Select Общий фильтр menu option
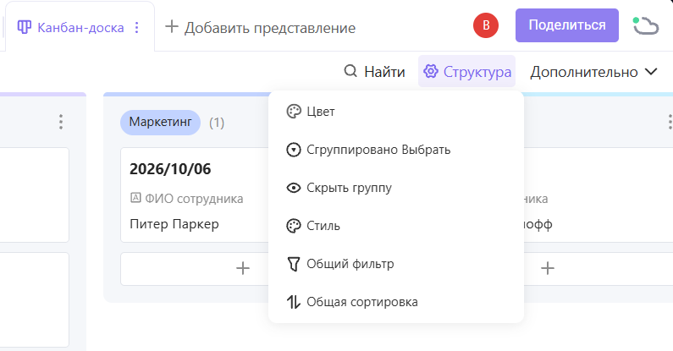 [395, 264]
